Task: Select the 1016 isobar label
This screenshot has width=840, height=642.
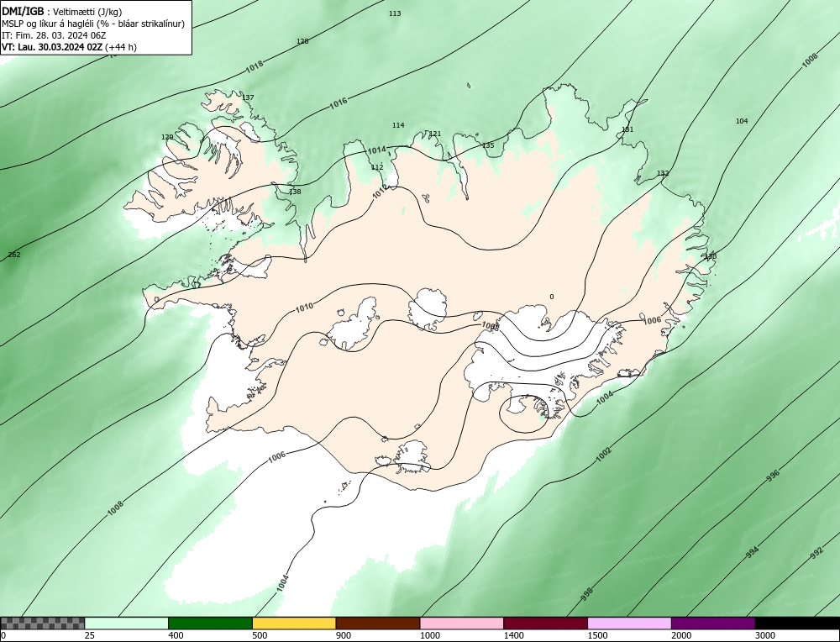Action: (338, 103)
